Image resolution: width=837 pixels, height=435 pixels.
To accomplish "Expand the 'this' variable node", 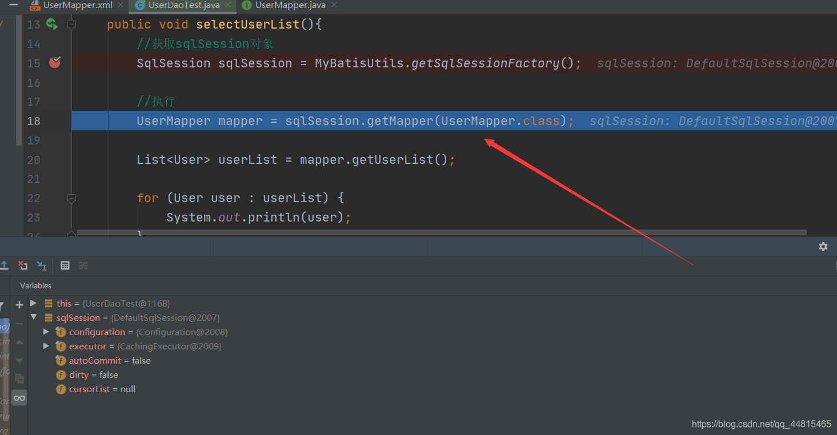I will (33, 303).
